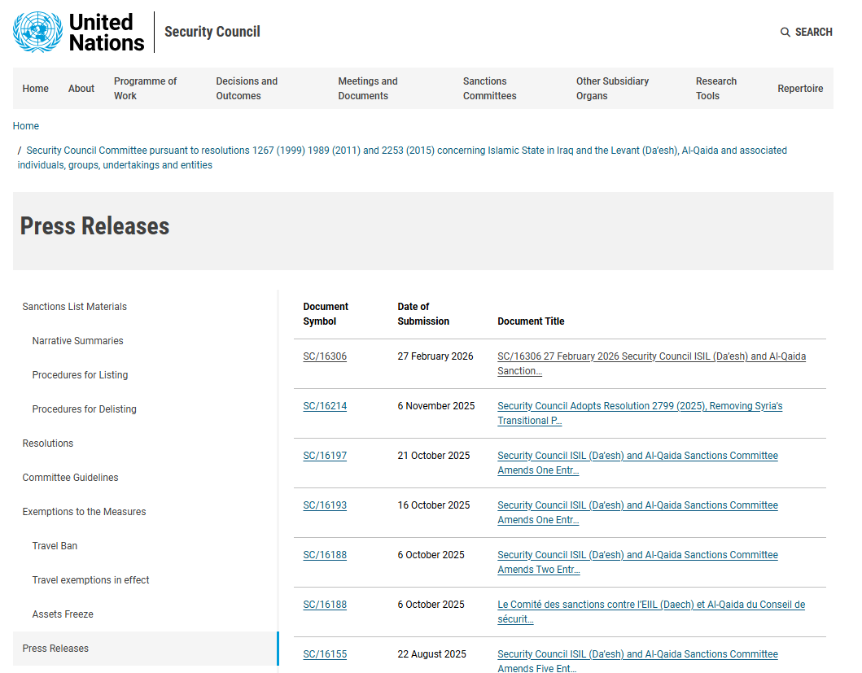Screen dimensions: 862x673
Task: Select Procedures for Delisting sidebar item
Action: click(x=84, y=409)
